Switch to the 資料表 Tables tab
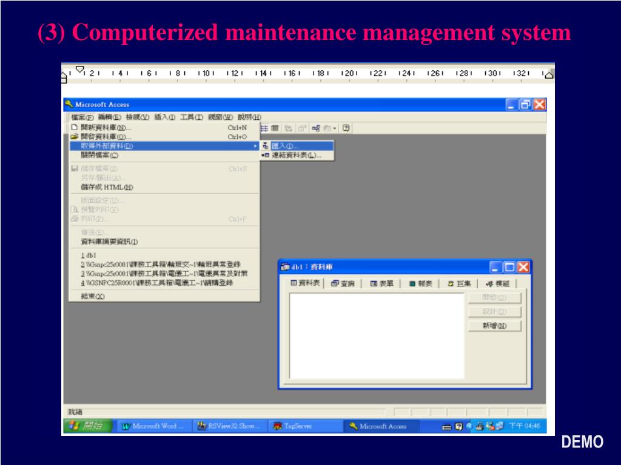 tap(306, 283)
